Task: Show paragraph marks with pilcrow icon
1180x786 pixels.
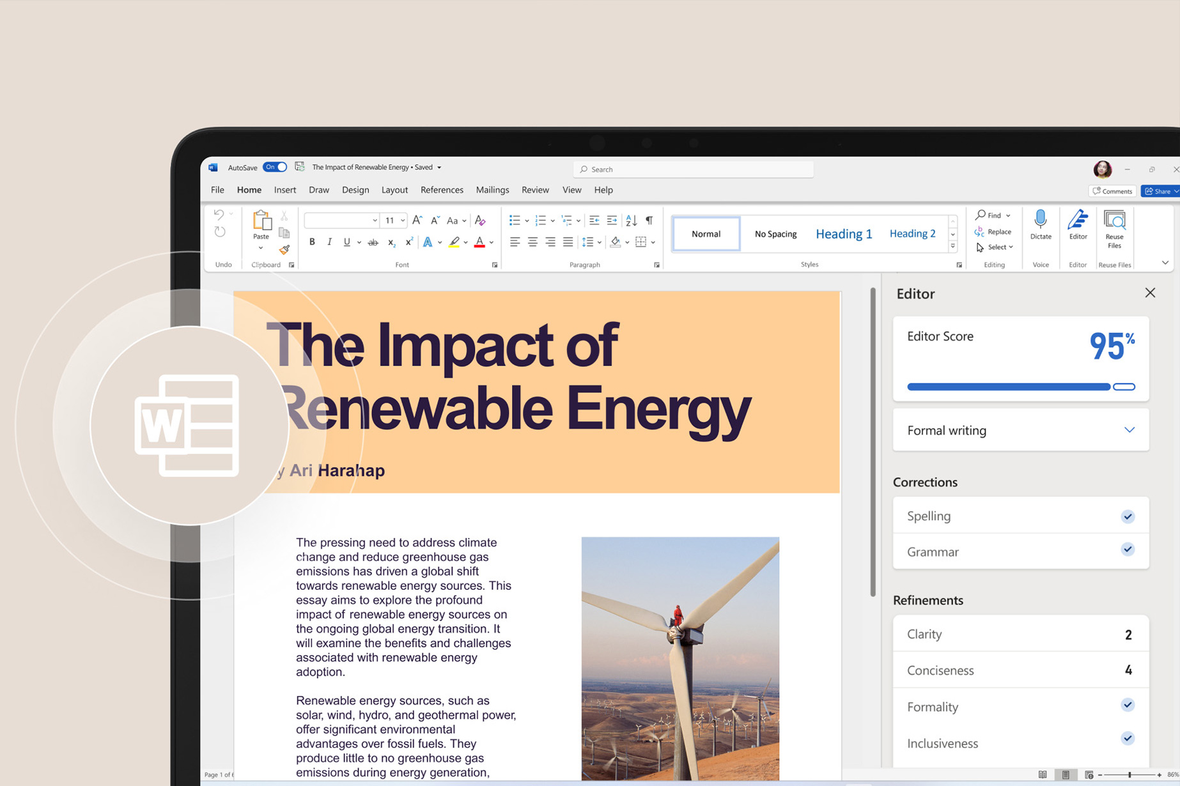Action: click(649, 220)
